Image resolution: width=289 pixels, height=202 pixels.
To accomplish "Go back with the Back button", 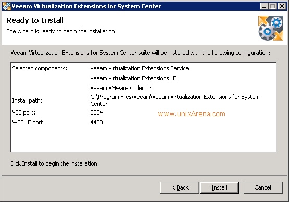I will [180, 187].
